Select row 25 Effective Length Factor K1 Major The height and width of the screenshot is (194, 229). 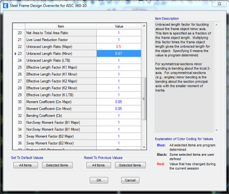77,67
